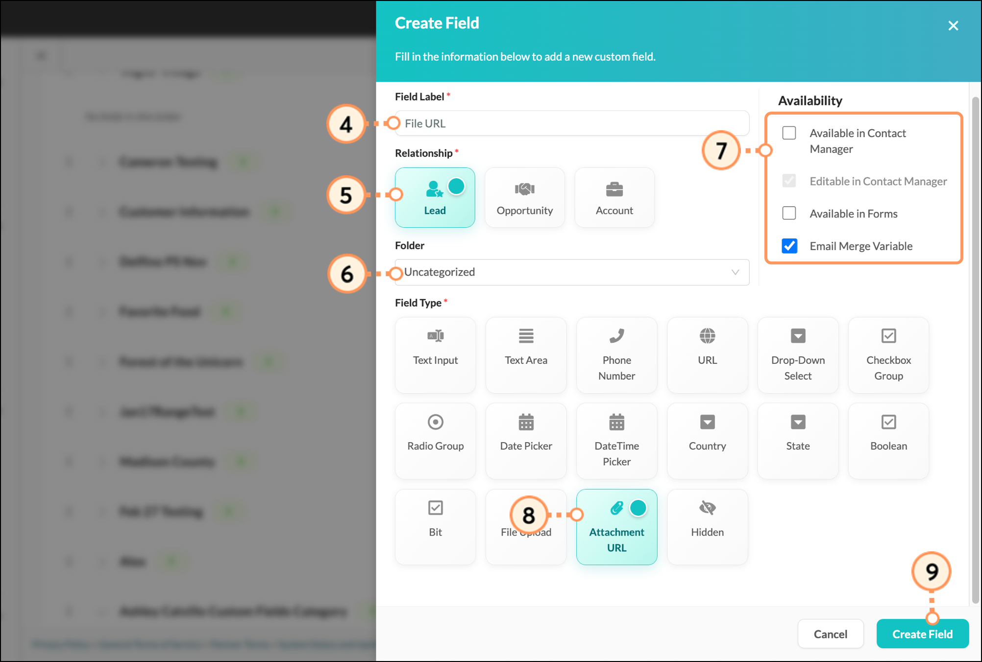Select the Lead relationship card
Image resolution: width=982 pixels, height=662 pixels.
[435, 197]
